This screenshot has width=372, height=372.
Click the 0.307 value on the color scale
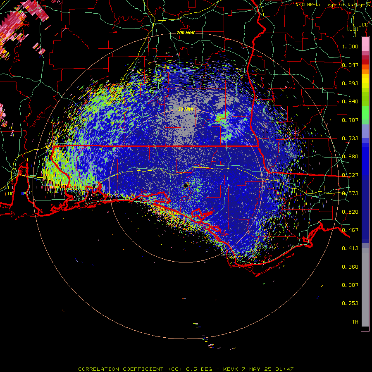click(x=350, y=285)
